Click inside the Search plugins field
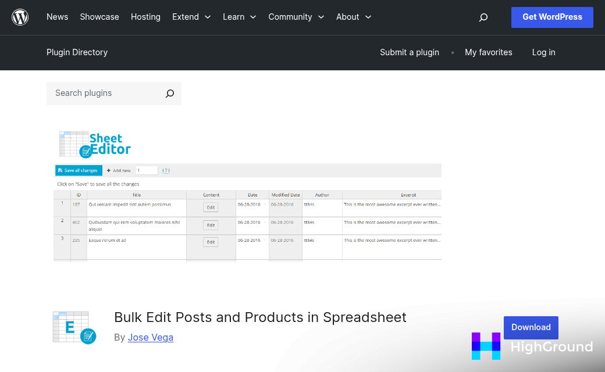 pos(105,93)
